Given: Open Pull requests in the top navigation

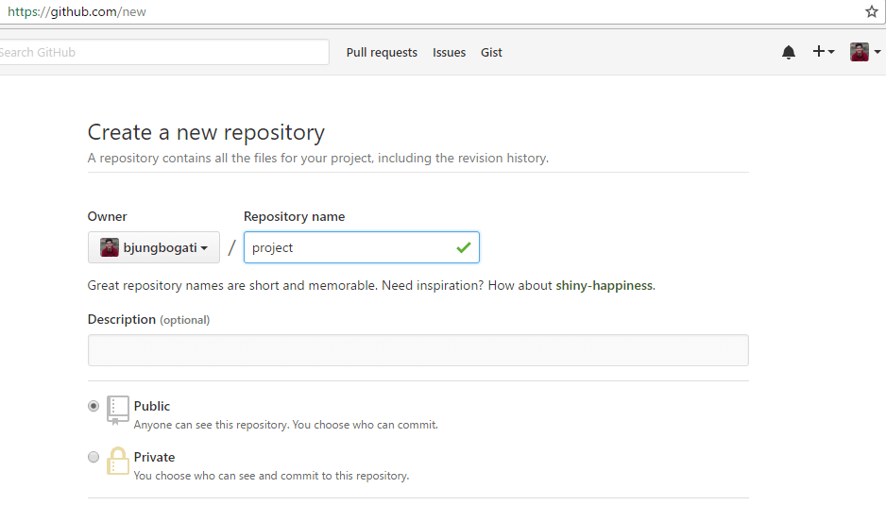Looking at the screenshot, I should coord(382,53).
